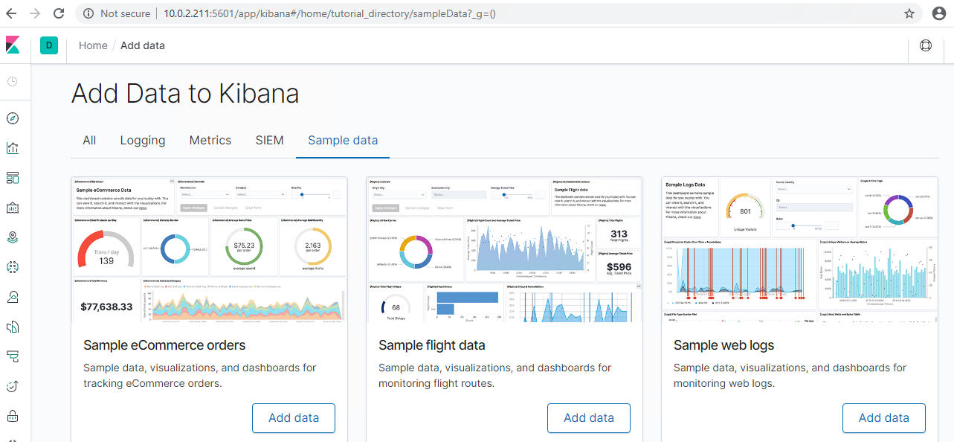The height and width of the screenshot is (442, 954).
Task: Add data for Sample eCommerce orders
Action: pos(294,417)
